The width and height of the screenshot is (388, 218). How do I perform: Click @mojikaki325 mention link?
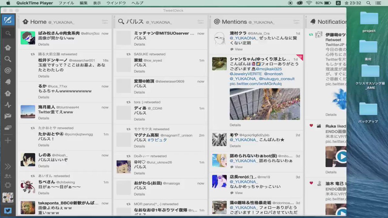[269, 69]
